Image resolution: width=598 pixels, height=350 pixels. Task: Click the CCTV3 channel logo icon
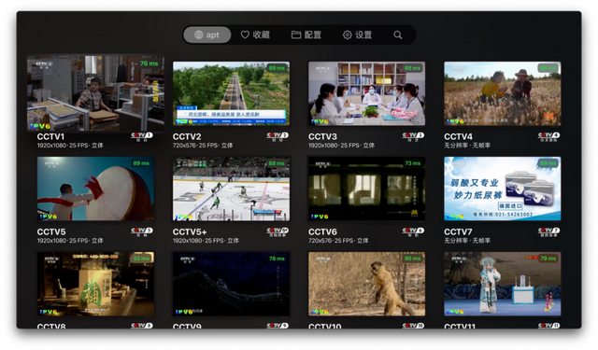[x=413, y=136]
